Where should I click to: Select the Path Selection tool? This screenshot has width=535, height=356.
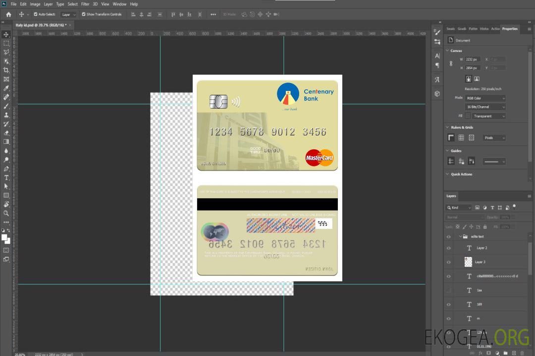point(6,186)
